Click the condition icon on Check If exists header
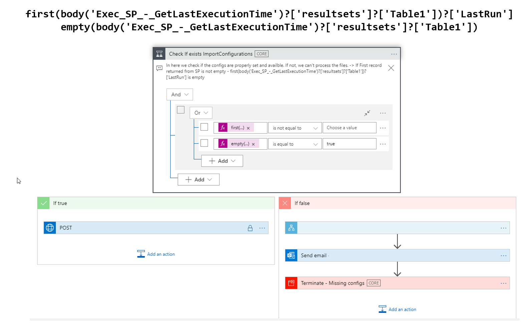 point(159,54)
